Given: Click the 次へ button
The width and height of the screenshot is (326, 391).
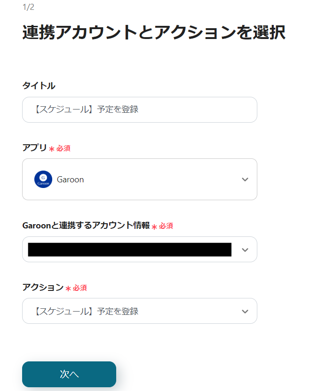Looking at the screenshot, I should click(69, 374).
